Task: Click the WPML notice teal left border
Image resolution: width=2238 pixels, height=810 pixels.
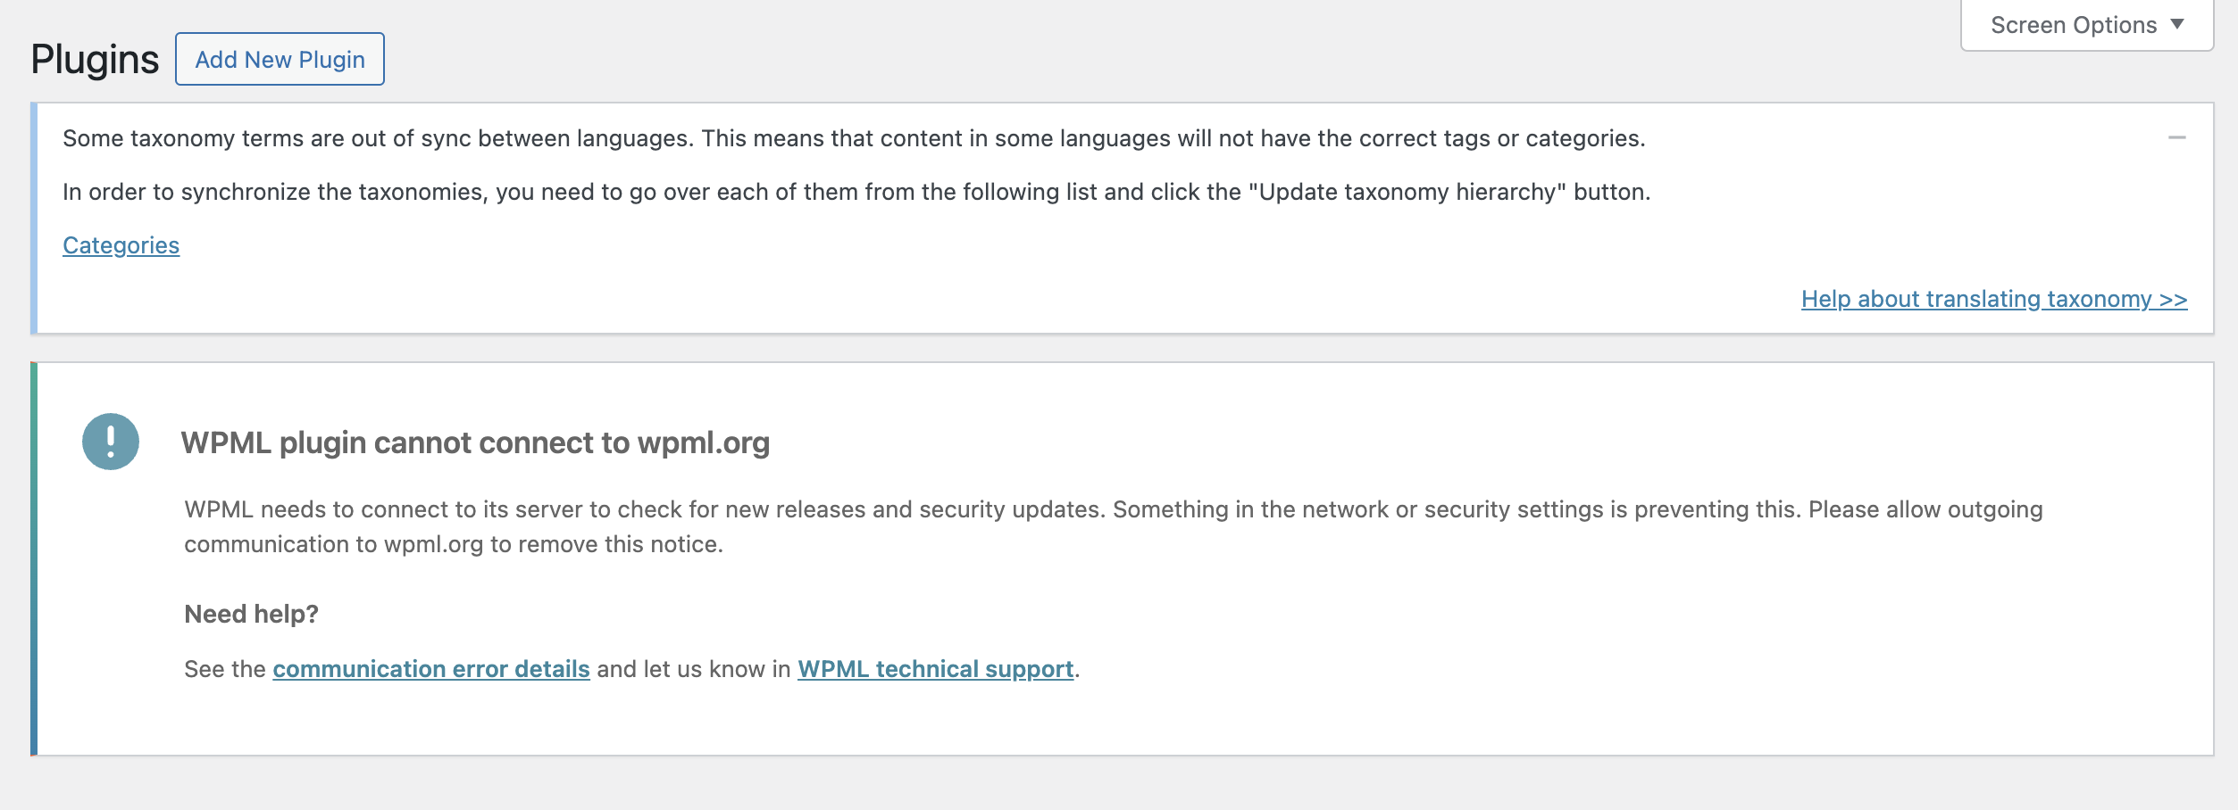Action: click(34, 559)
